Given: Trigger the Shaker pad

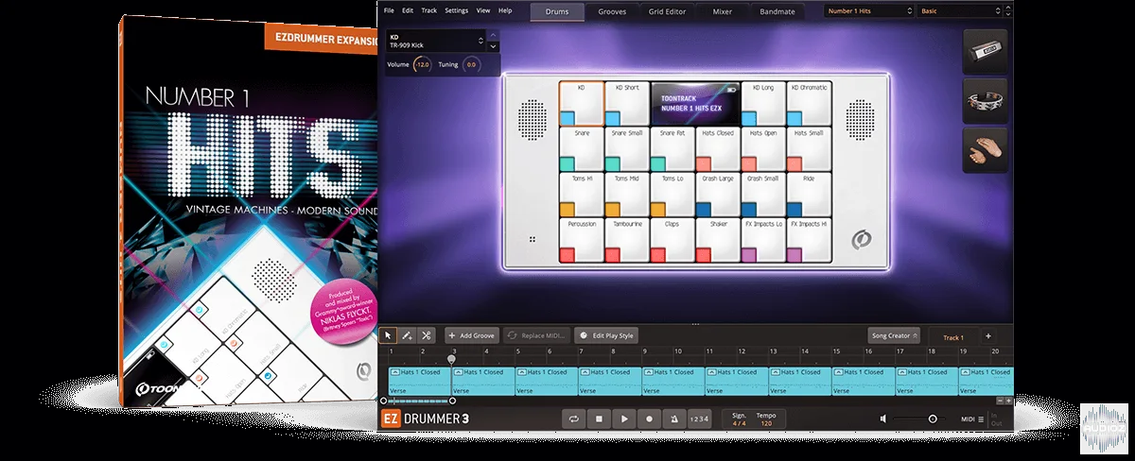Looking at the screenshot, I should pos(718,240).
